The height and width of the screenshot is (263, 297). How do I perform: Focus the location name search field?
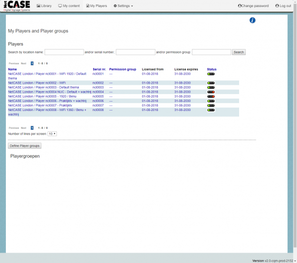coord(64,52)
